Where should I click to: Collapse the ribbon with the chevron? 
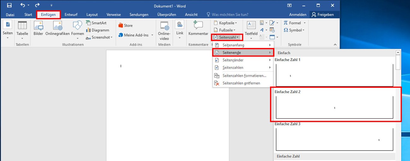pyautogui.click(x=335, y=45)
